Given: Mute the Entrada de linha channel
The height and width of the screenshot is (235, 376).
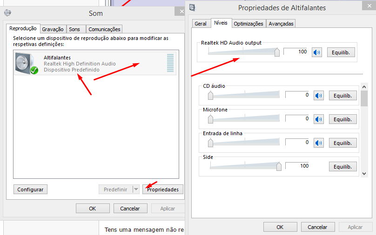Looking at the screenshot, I should click(x=318, y=143).
